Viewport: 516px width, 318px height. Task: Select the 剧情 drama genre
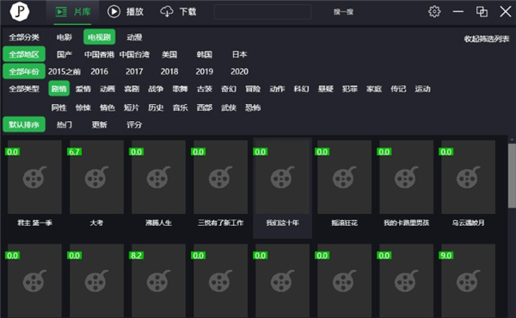58,89
